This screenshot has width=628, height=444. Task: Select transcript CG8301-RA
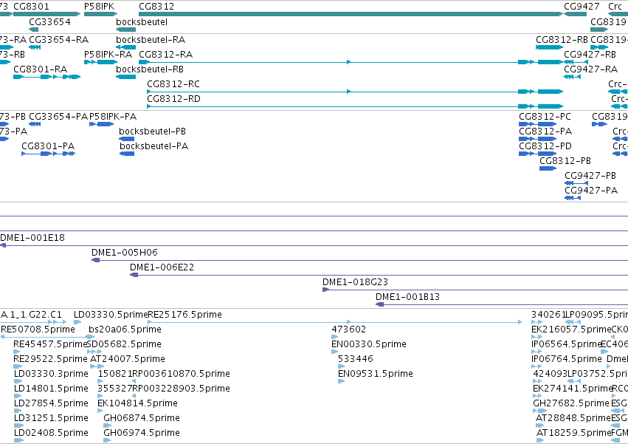coord(46,77)
